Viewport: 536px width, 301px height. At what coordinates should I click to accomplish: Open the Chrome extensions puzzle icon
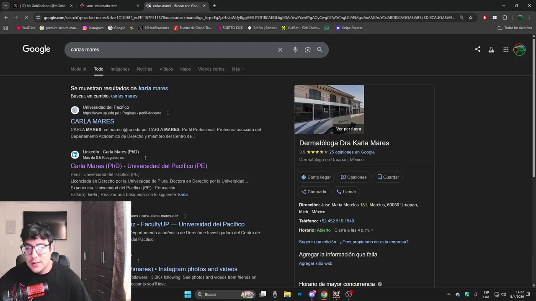point(505,18)
